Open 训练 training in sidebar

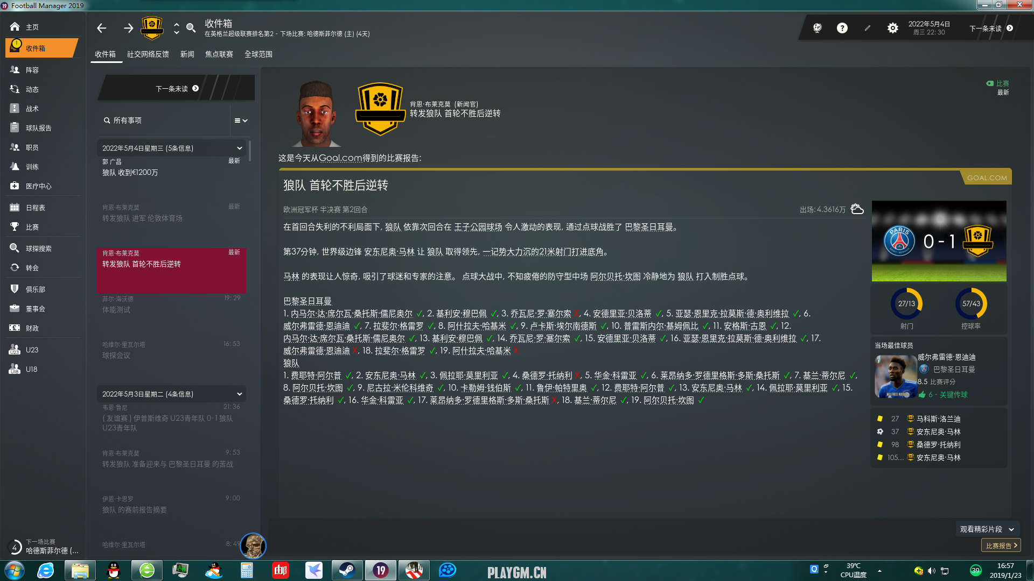[x=43, y=167]
